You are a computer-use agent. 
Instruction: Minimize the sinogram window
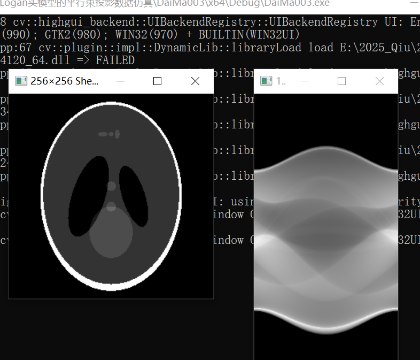coord(305,81)
